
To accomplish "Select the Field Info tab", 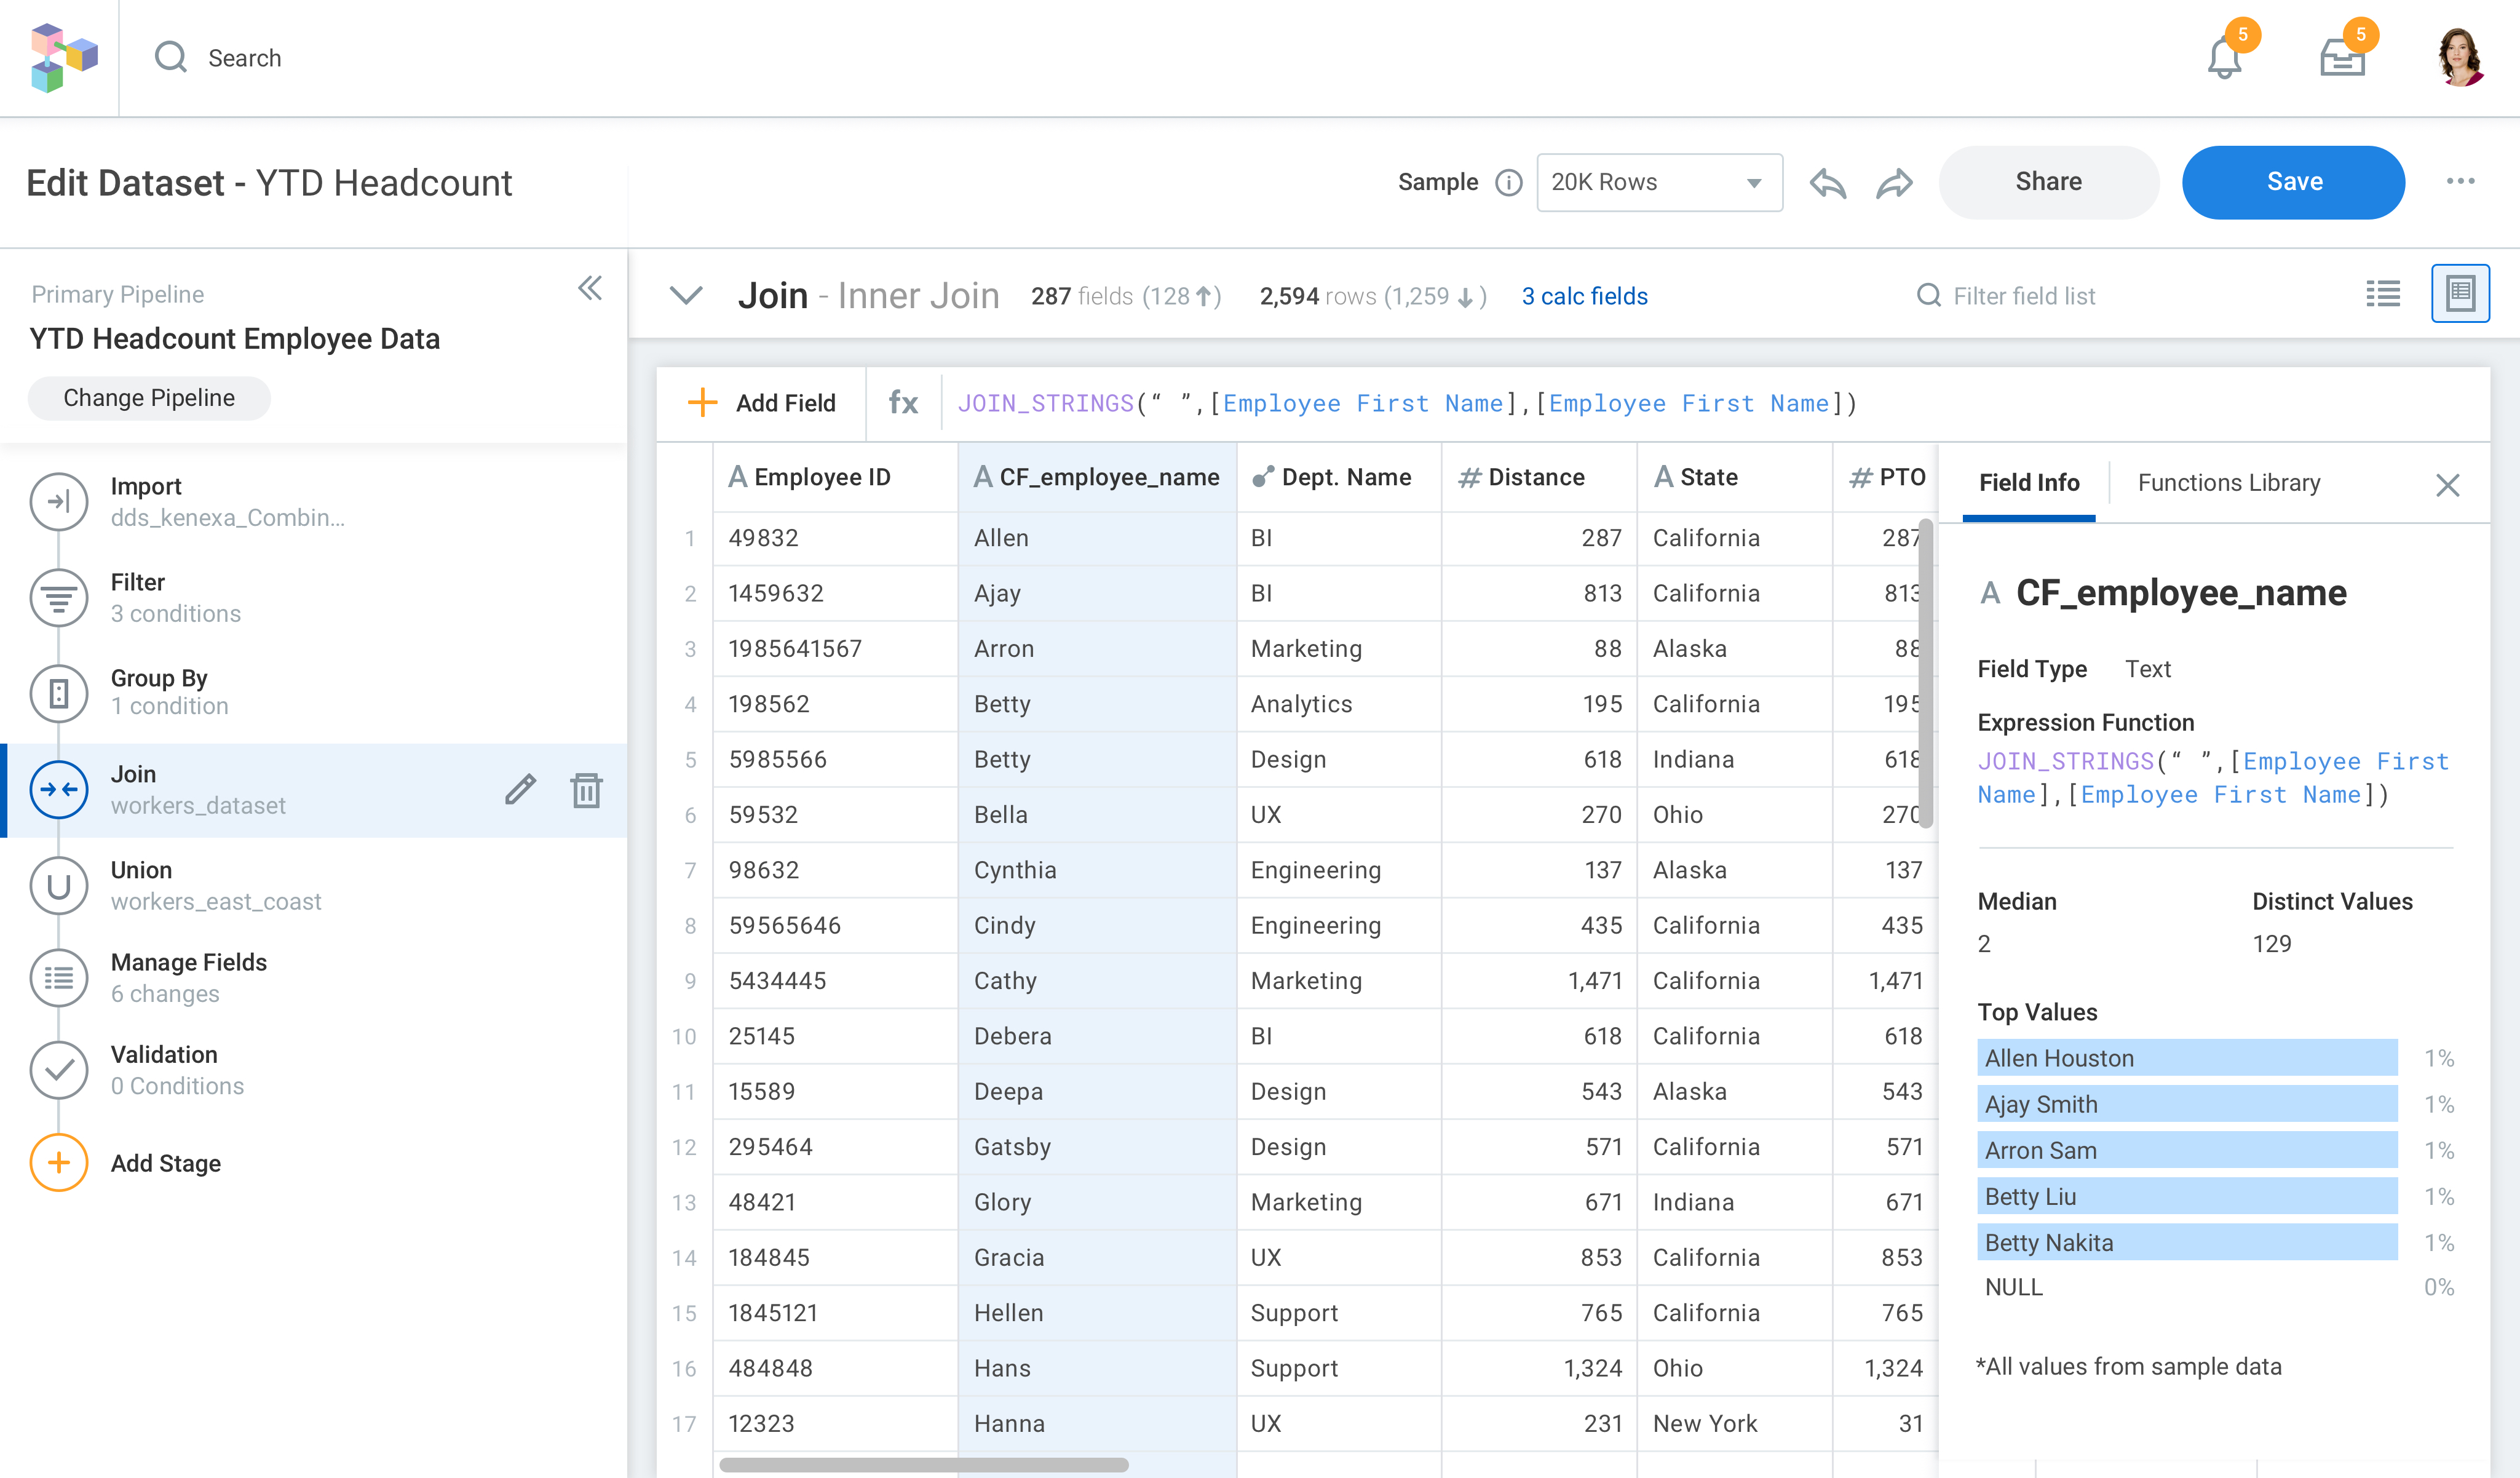I will [2029, 483].
